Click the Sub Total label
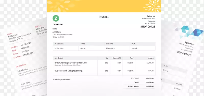204x96 pixels. 135,78
